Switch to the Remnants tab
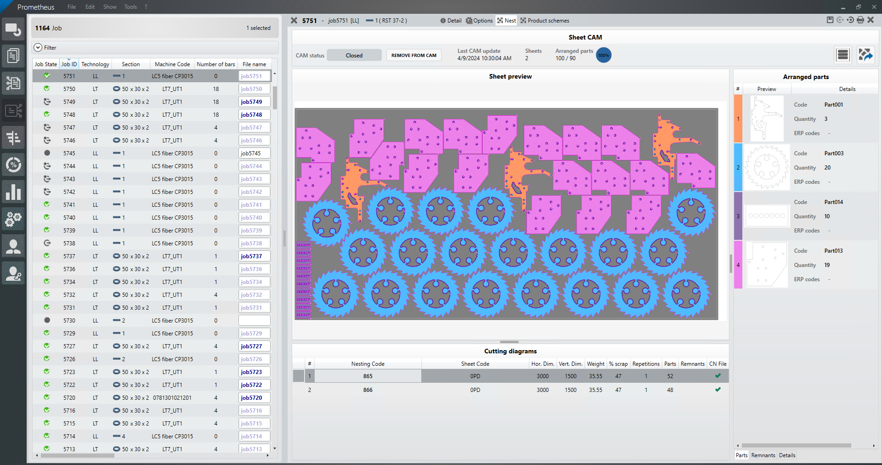 [x=763, y=455]
